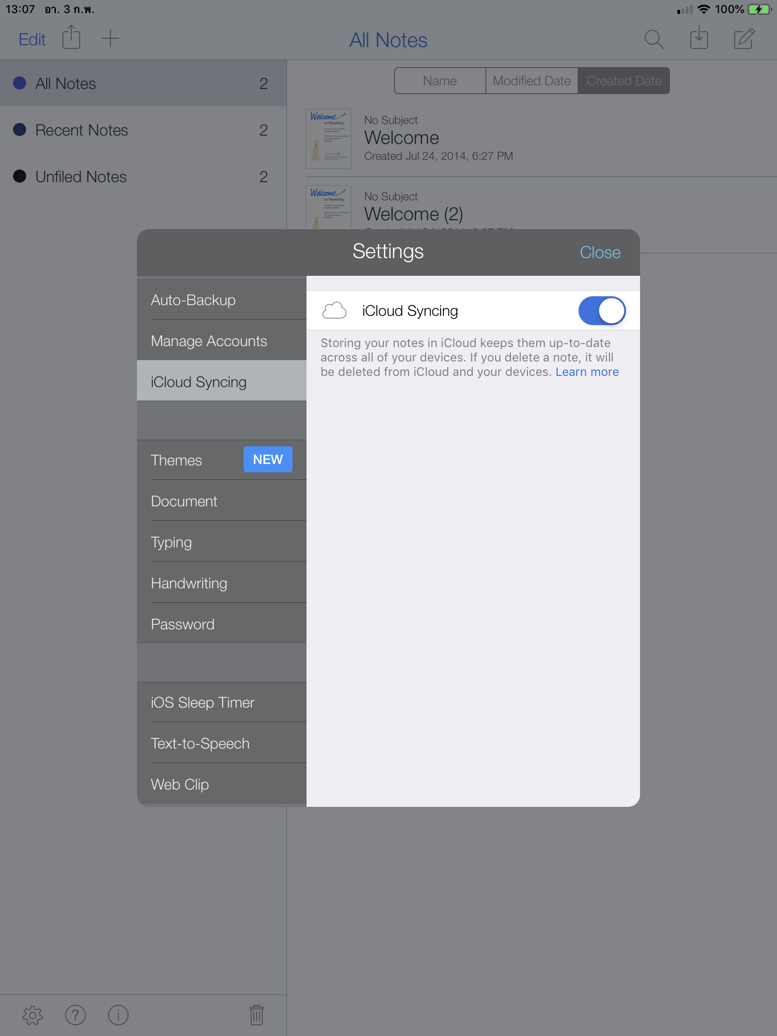Tap the All Notes header title
This screenshot has width=777, height=1036.
click(388, 40)
